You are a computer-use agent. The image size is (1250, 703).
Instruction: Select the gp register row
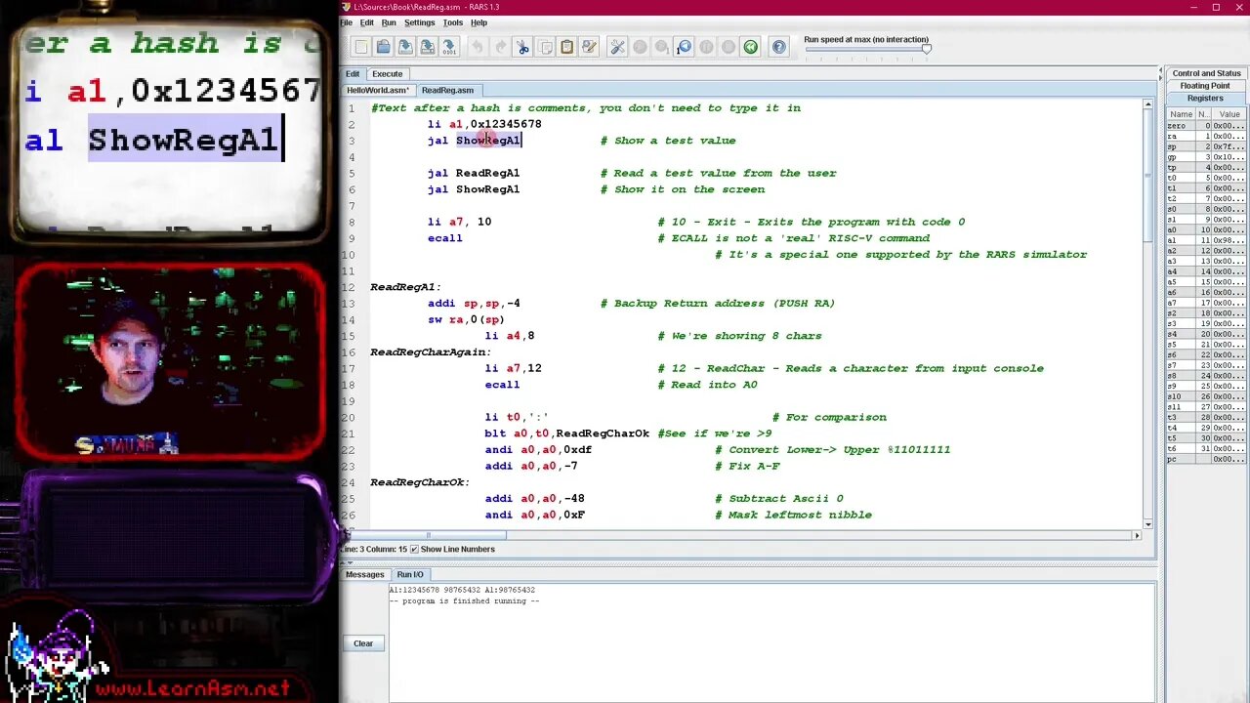[x=1207, y=156]
